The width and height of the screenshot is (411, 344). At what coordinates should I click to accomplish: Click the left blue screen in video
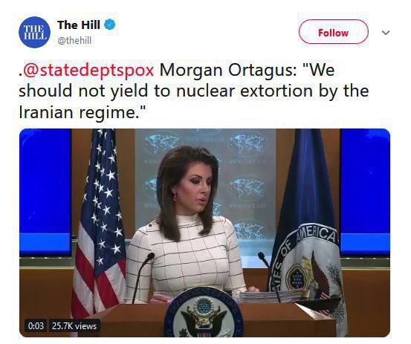[x=45, y=192]
